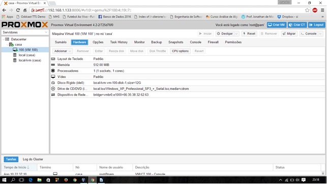Click the memory icon beside Memória
This screenshot has height=184, width=327.
click(x=53, y=65)
